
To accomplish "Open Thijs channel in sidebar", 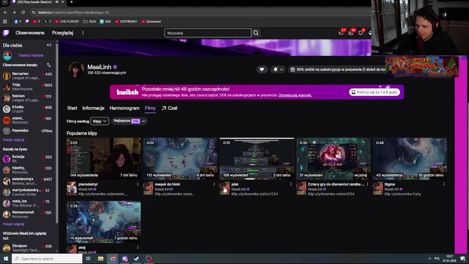I will click(x=28, y=87).
